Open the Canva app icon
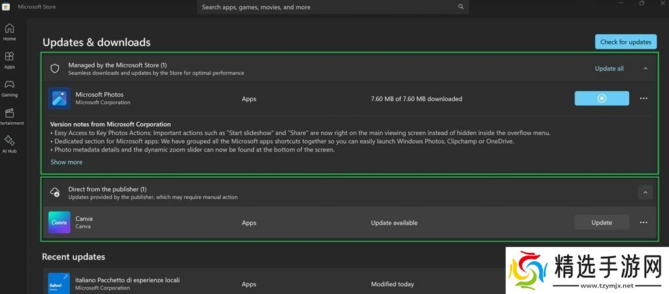Image resolution: width=669 pixels, height=294 pixels. pyautogui.click(x=59, y=223)
